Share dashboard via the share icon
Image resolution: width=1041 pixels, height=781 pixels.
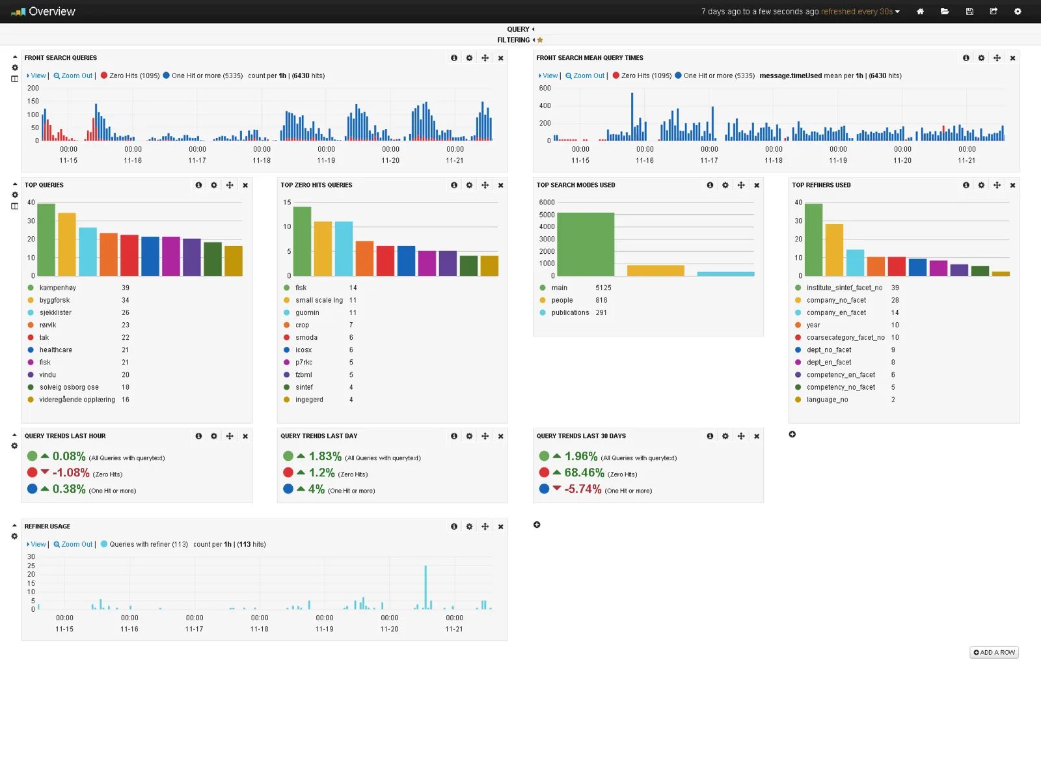[x=994, y=12]
